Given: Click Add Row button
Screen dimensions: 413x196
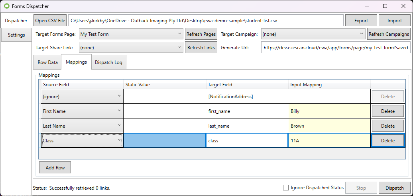Looking at the screenshot, I should (55, 168).
